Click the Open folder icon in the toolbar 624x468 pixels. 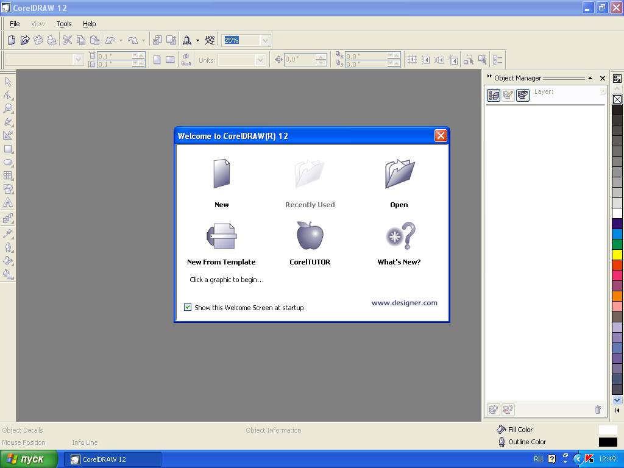pos(25,40)
